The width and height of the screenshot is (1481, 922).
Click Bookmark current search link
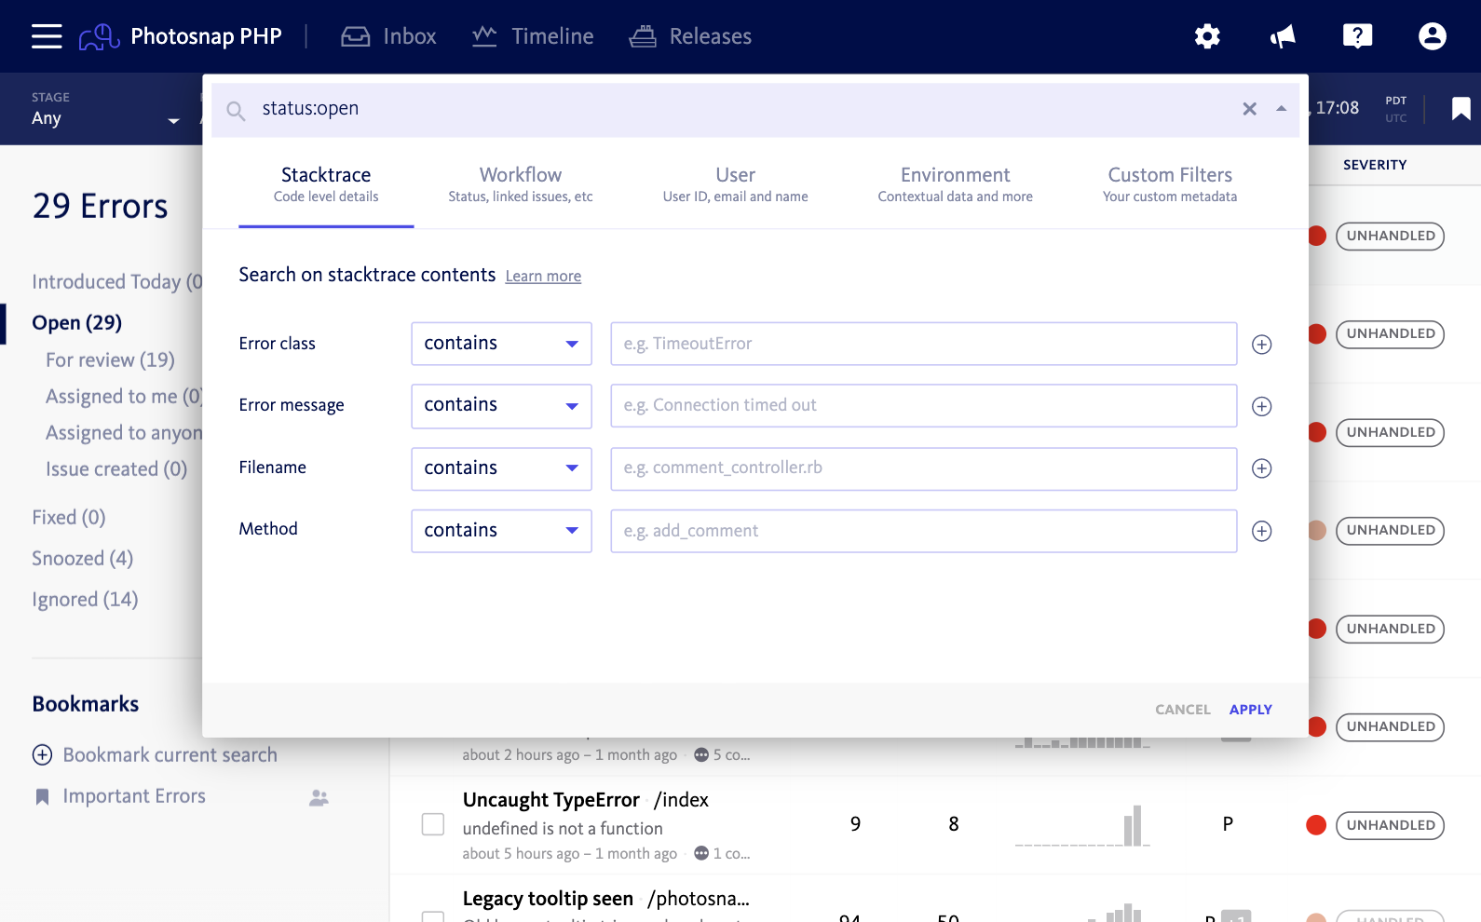[170, 755]
